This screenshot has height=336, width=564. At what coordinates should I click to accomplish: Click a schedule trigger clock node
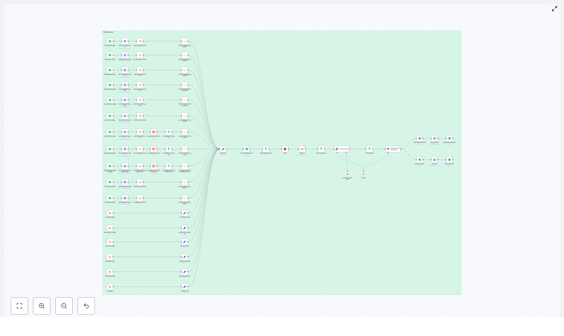[110, 41]
